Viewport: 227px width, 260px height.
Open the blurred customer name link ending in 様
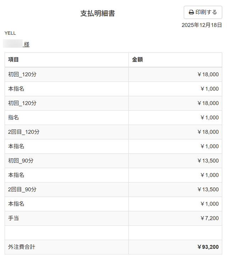click(x=16, y=44)
